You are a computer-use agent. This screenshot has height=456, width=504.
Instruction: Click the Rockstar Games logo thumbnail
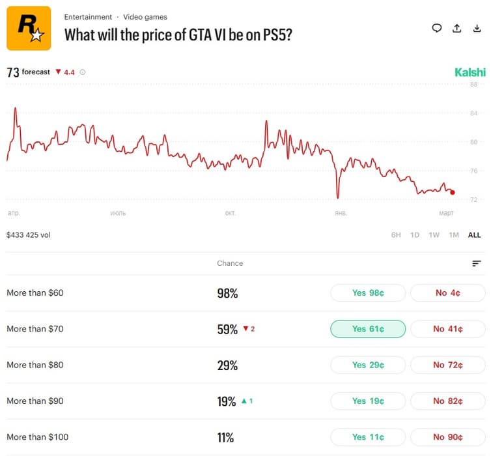29,28
